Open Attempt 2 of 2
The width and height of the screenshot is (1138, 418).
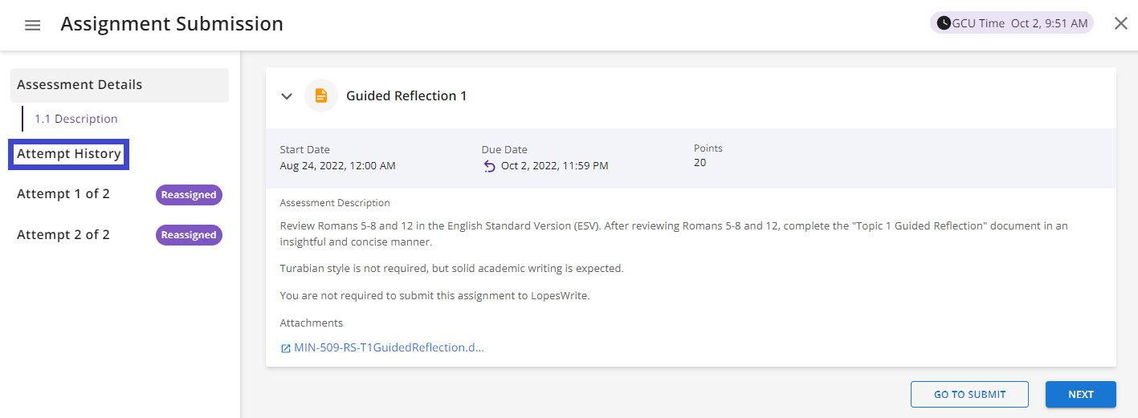click(x=63, y=234)
